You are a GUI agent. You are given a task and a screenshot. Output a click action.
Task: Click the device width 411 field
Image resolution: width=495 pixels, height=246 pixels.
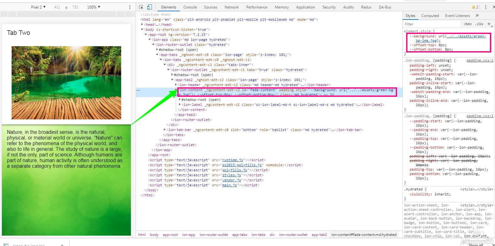[57, 7]
